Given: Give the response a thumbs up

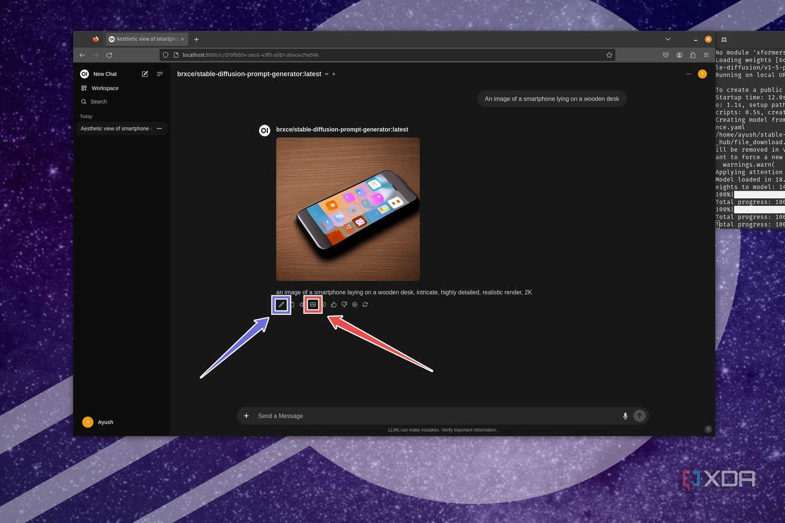Looking at the screenshot, I should pyautogui.click(x=334, y=305).
